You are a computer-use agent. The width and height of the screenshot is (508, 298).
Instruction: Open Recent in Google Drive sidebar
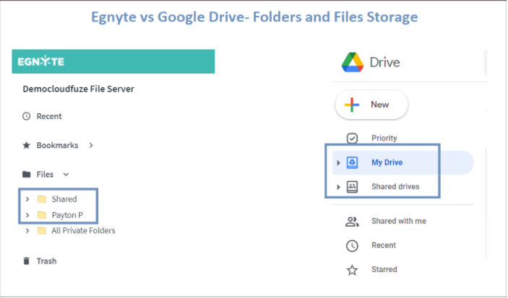coord(384,245)
